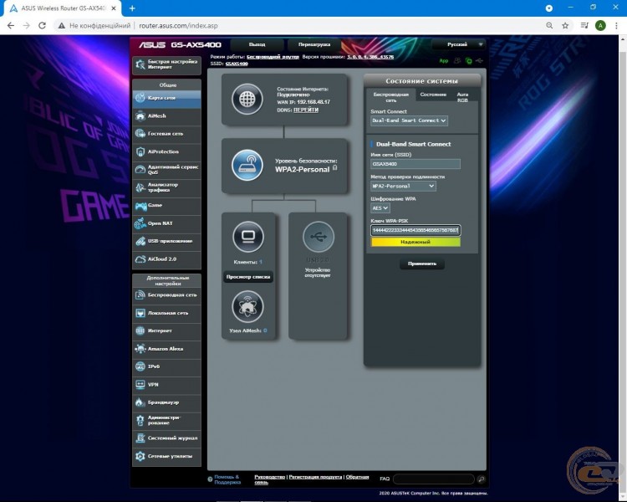627x502 pixels.
Task: Click the browser address bar
Action: point(300,26)
